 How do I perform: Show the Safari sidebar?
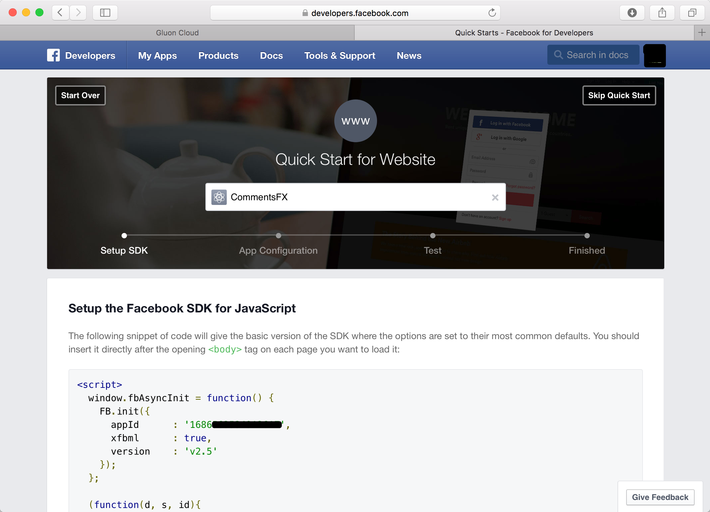(x=105, y=13)
